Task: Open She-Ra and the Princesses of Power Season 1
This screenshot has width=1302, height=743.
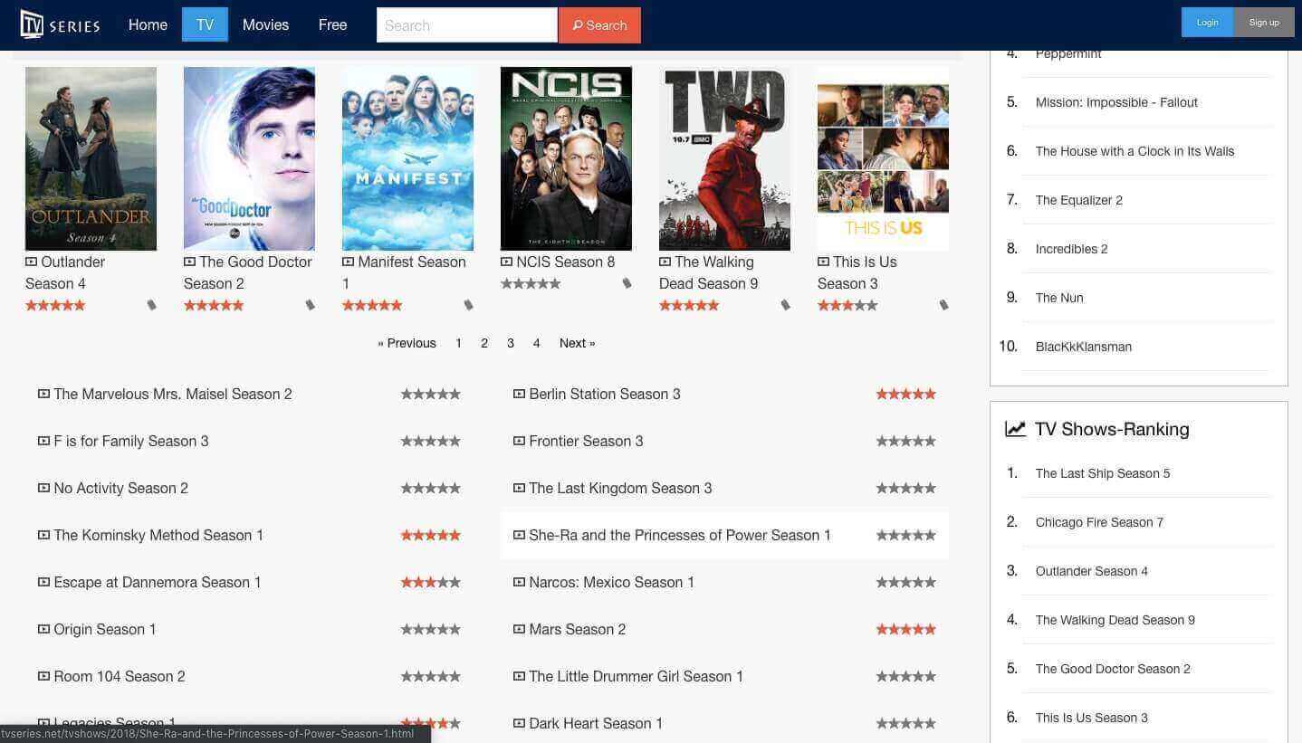Action: (x=679, y=535)
